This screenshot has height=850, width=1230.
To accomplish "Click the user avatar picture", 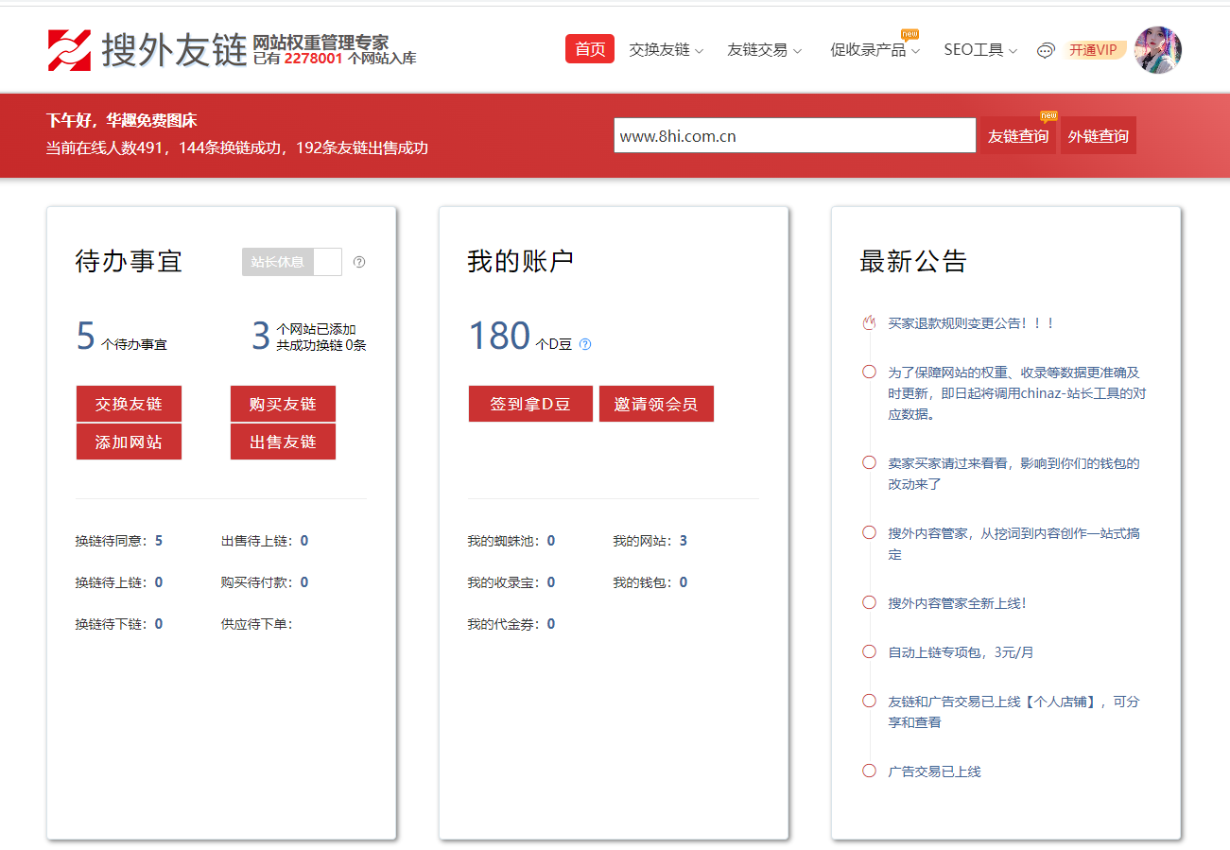I will 1157,50.
